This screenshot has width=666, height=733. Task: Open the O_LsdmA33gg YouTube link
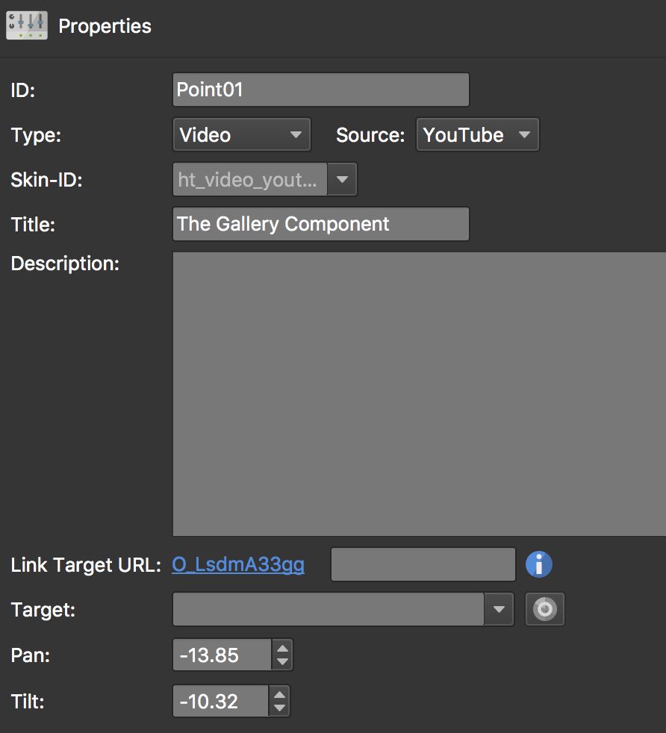[x=238, y=564]
